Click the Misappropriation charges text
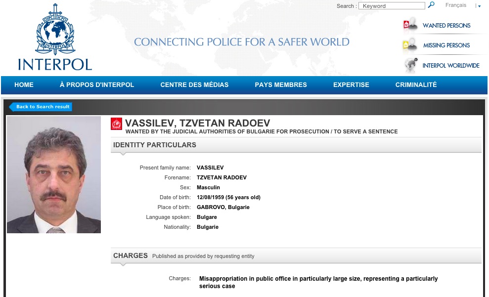489x297 pixels. click(318, 282)
